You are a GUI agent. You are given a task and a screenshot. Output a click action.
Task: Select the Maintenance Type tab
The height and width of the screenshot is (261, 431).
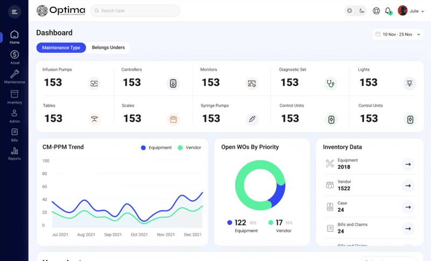point(61,47)
